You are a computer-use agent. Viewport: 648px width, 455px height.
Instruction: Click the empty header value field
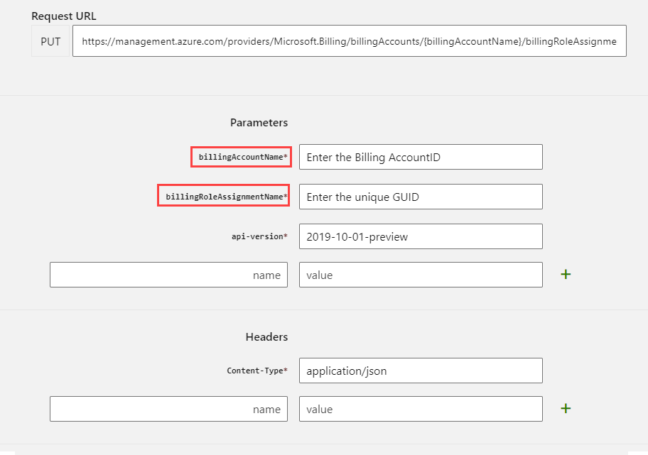click(420, 408)
